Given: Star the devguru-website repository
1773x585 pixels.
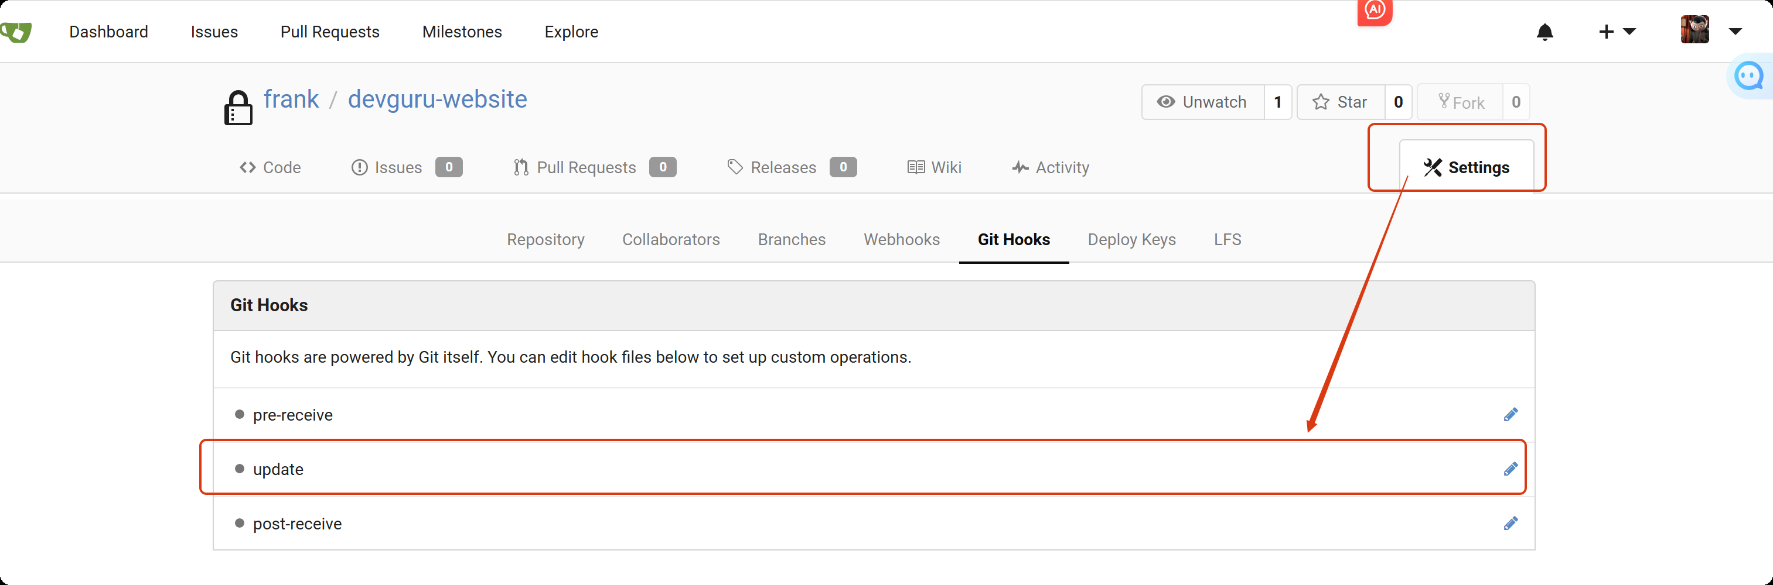Looking at the screenshot, I should [x=1340, y=102].
